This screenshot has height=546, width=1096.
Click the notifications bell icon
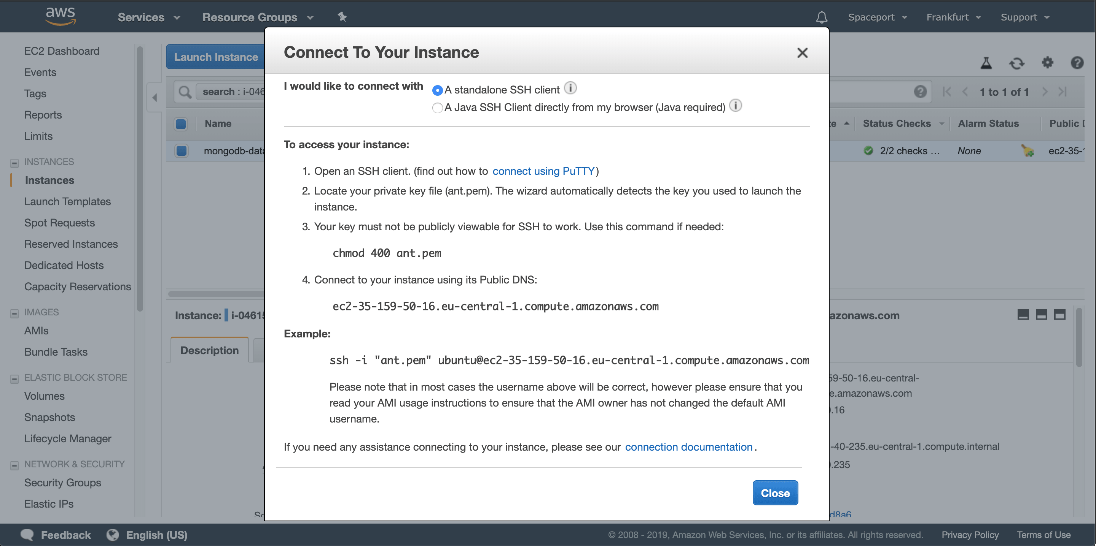[x=821, y=17]
